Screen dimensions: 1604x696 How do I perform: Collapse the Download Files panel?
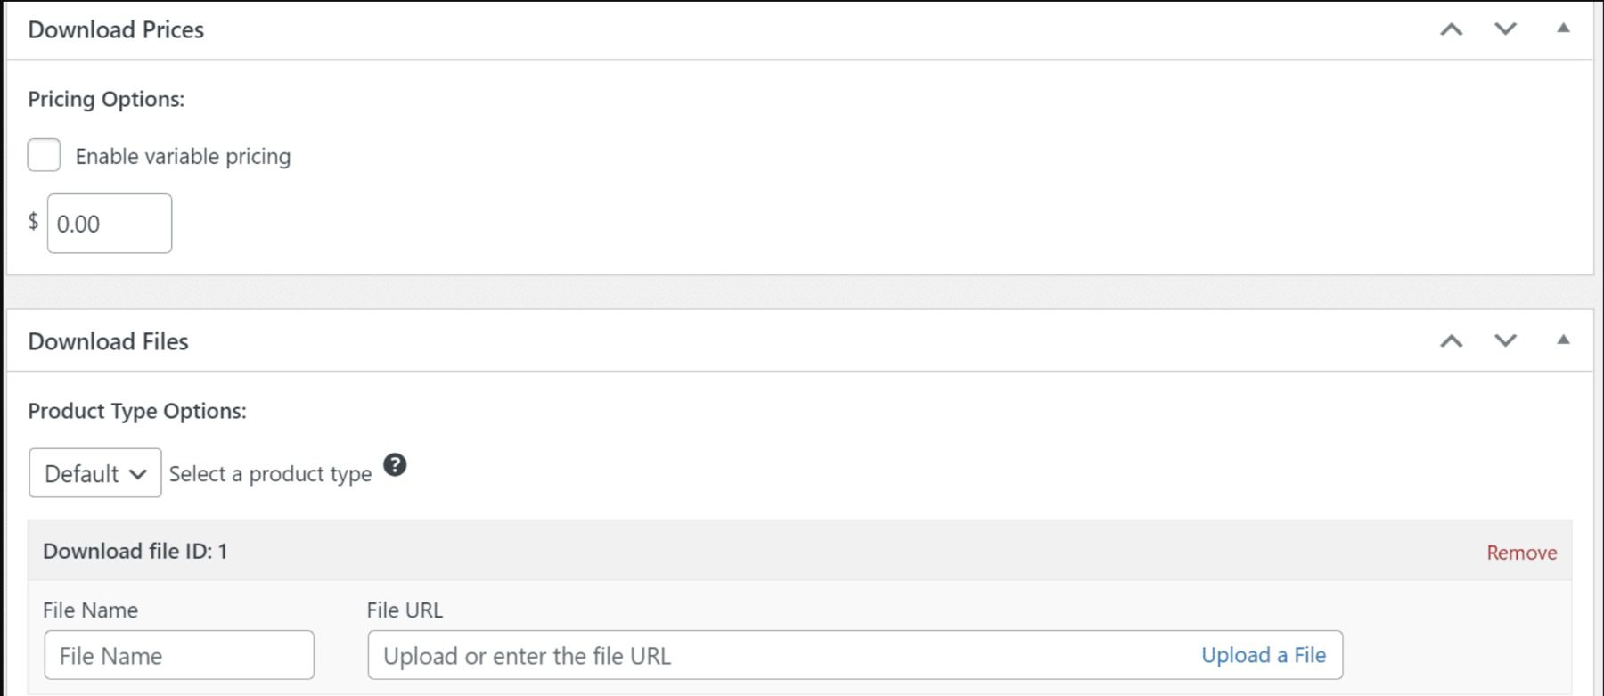1562,339
